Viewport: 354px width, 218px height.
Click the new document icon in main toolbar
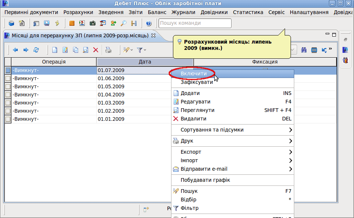tap(22, 23)
